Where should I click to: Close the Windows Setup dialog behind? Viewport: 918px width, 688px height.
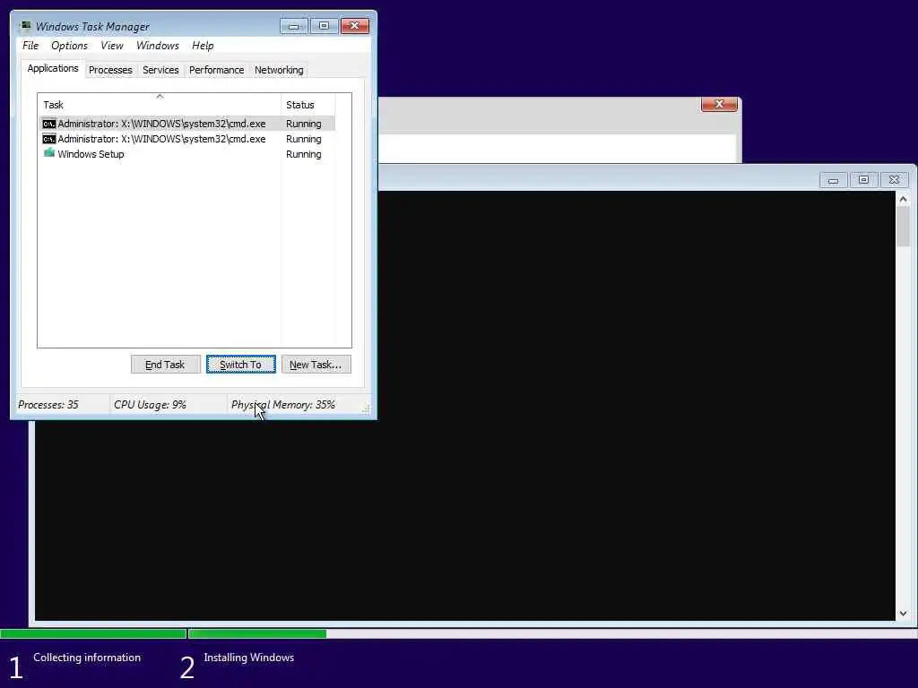pos(719,104)
